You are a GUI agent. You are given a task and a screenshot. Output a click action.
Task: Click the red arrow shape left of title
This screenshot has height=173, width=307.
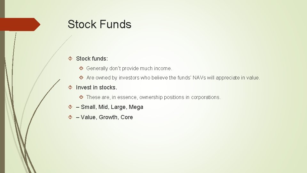point(20,24)
